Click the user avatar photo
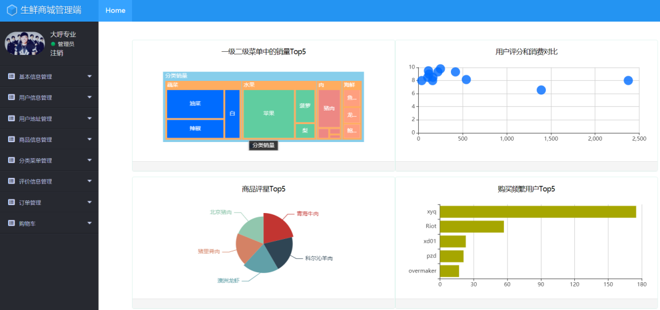Image resolution: width=660 pixels, height=310 pixels. (25, 44)
